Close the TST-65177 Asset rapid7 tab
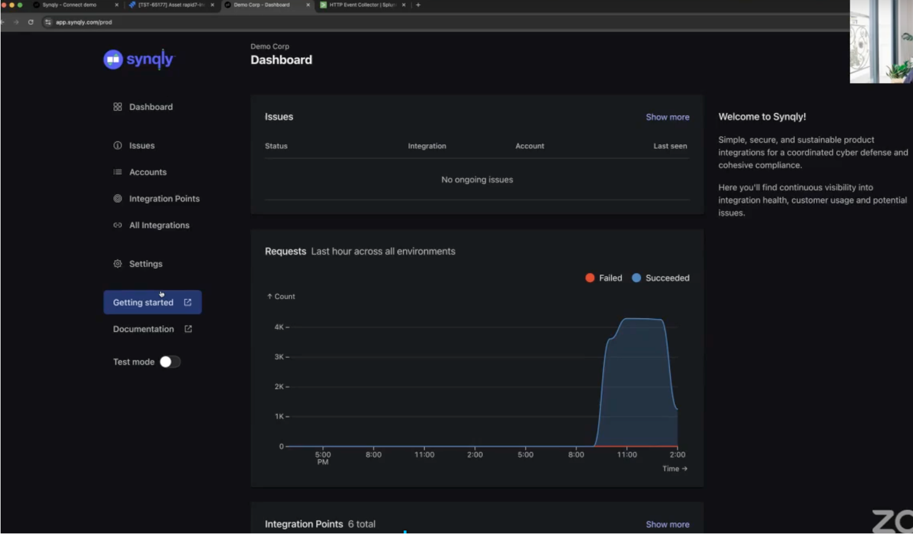The image size is (913, 534). pos(213,5)
